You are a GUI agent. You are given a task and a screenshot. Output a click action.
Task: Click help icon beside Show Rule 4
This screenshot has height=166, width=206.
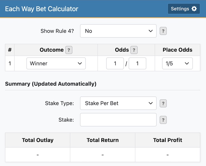163,31
